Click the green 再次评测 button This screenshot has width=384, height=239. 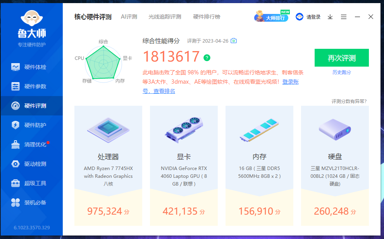point(342,58)
